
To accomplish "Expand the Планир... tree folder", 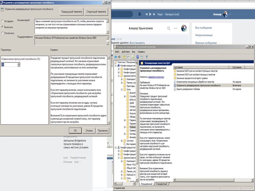I will [125, 127].
